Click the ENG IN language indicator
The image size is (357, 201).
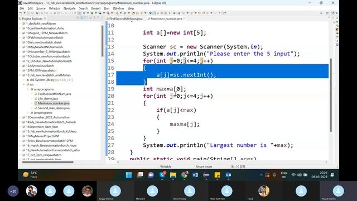(284, 175)
